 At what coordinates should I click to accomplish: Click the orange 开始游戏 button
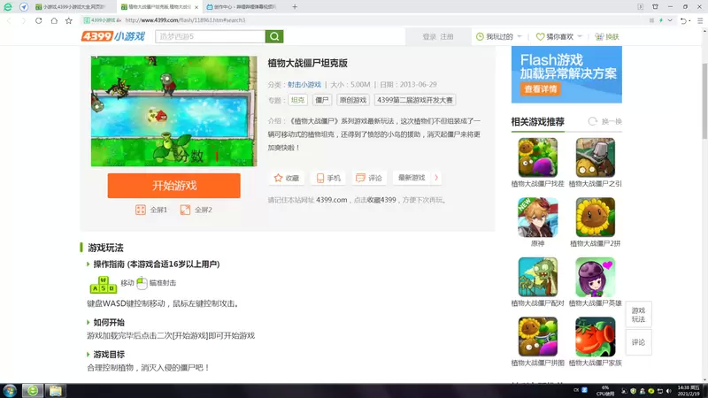point(173,186)
